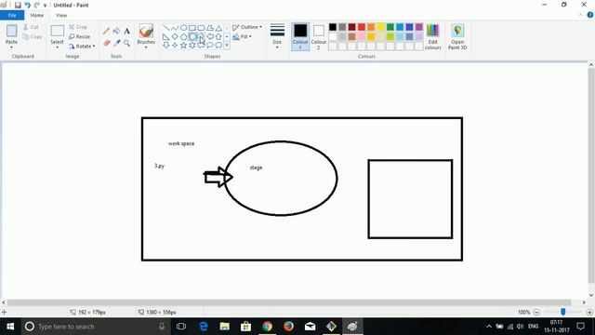This screenshot has width=595, height=335.
Task: Click the Redo arrow in title bar
Action: coord(37,5)
